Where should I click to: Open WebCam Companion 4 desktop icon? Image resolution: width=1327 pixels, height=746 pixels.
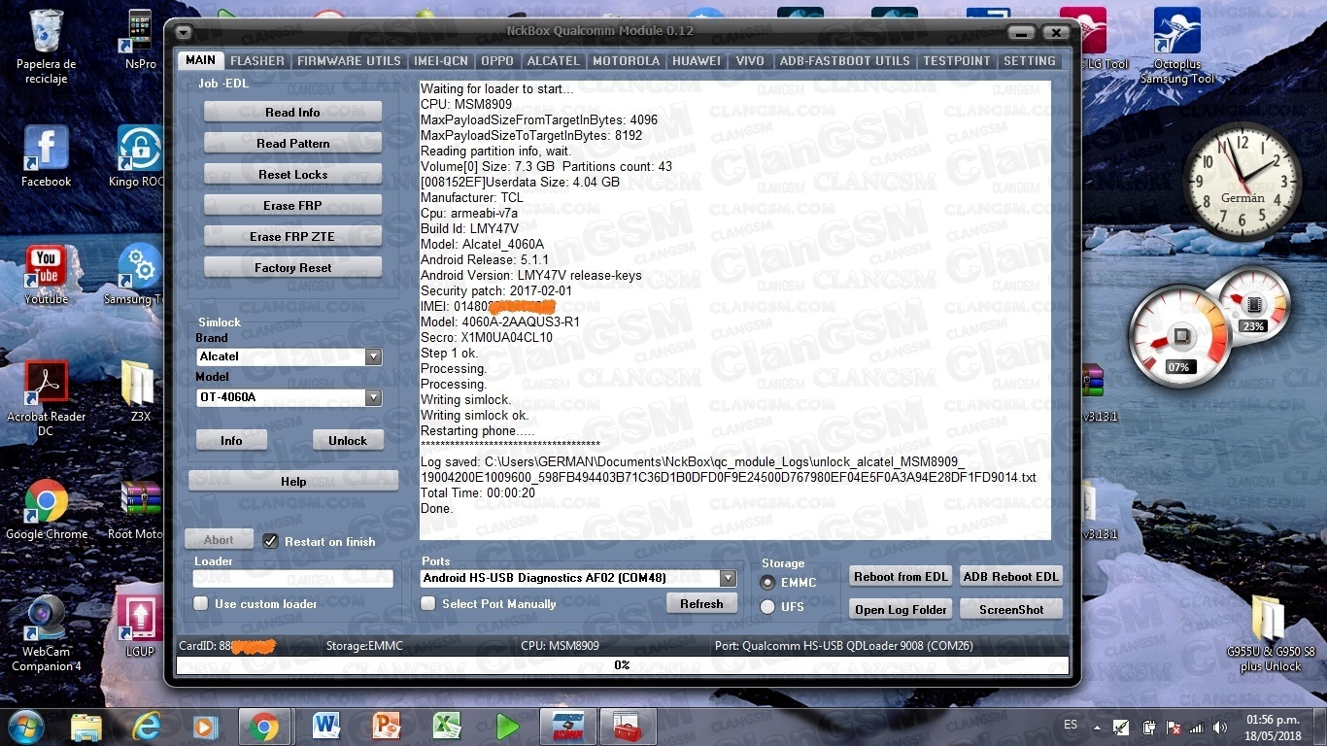46,633
